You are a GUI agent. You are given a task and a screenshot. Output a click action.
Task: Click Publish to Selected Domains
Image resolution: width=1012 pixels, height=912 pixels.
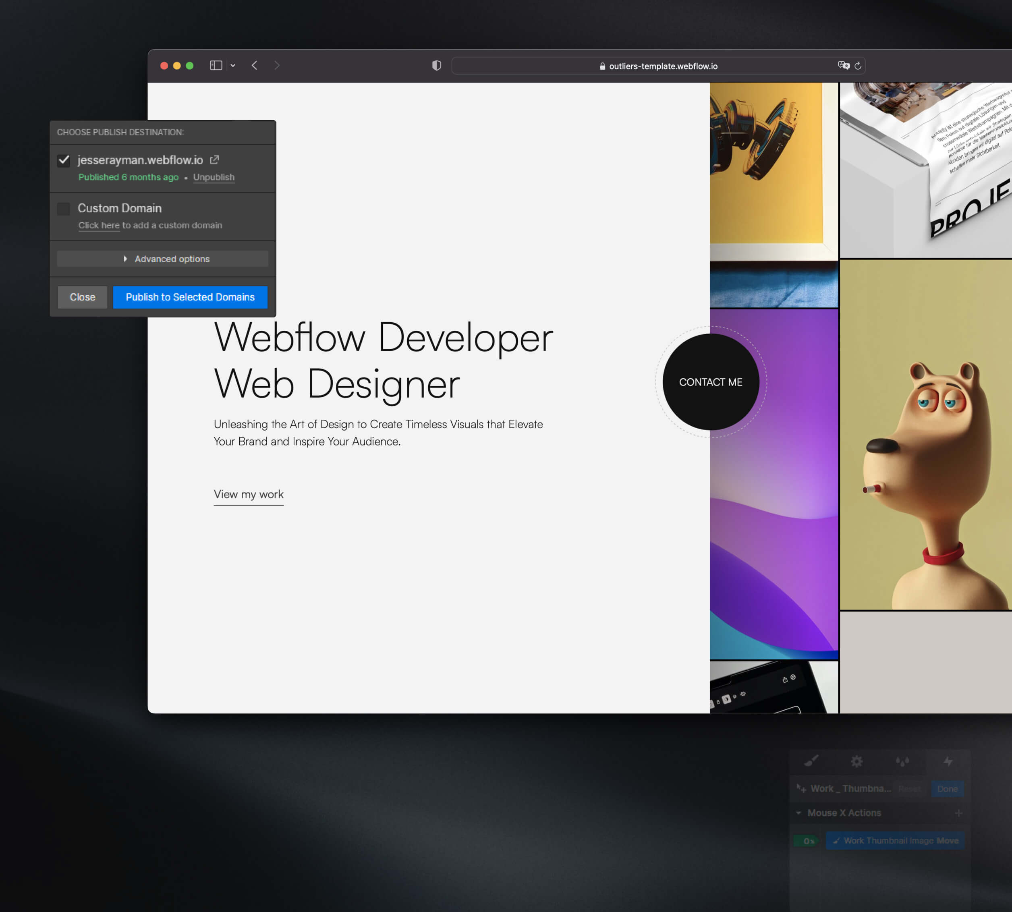pos(191,297)
